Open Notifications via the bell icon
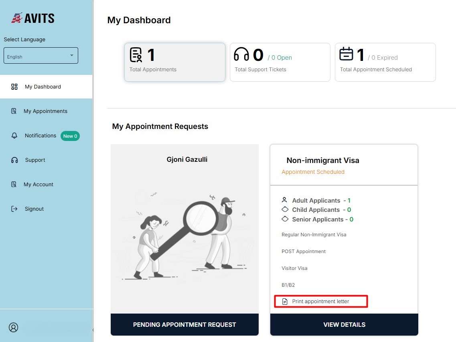This screenshot has height=342, width=456. pos(14,135)
